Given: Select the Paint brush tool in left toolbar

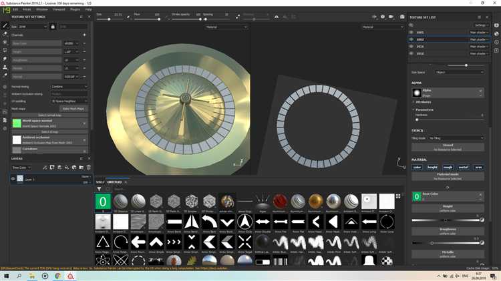Looking at the screenshot, I should [x=5, y=25].
